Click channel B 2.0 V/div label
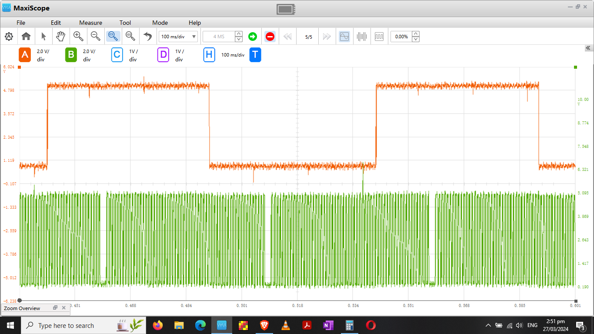 click(x=89, y=55)
